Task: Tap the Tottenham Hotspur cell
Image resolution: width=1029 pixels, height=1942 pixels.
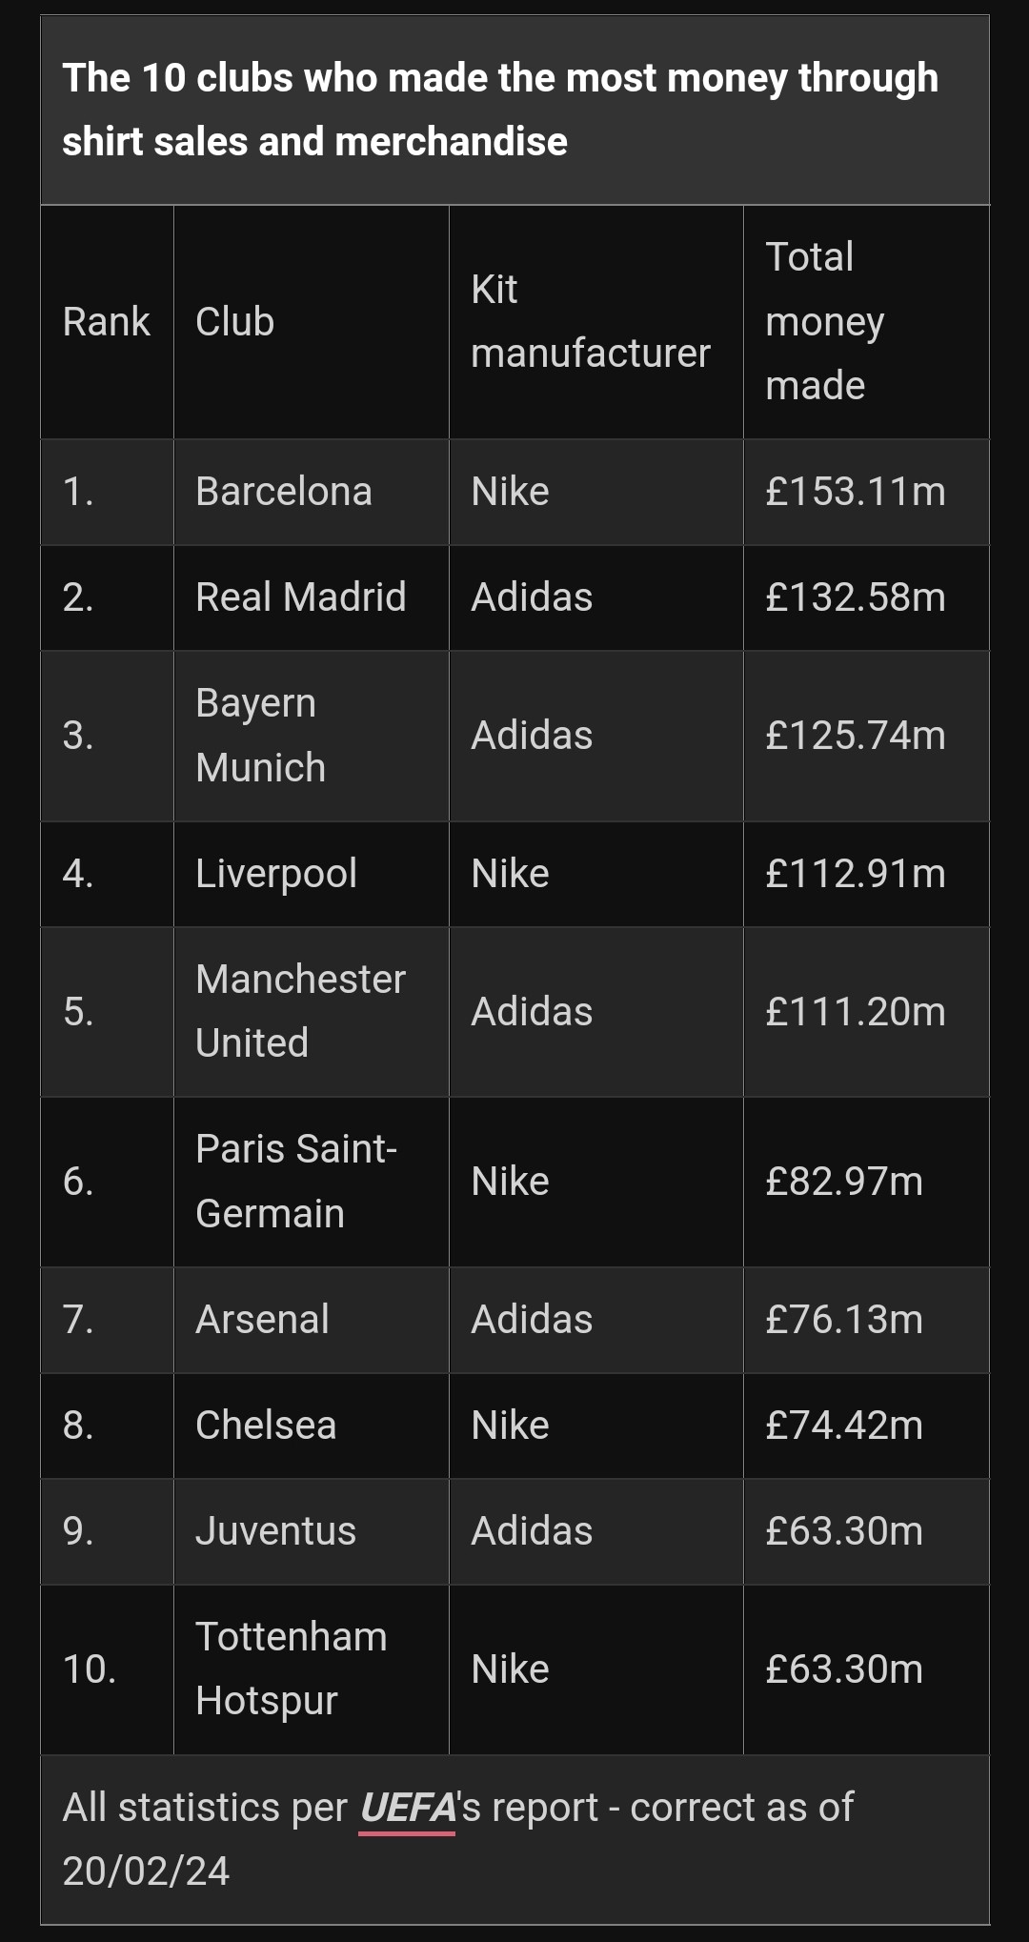Action: coord(312,1669)
